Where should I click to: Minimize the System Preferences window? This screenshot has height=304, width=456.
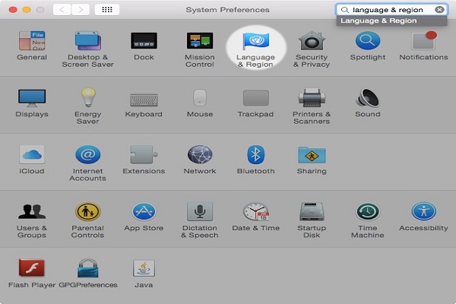27,10
